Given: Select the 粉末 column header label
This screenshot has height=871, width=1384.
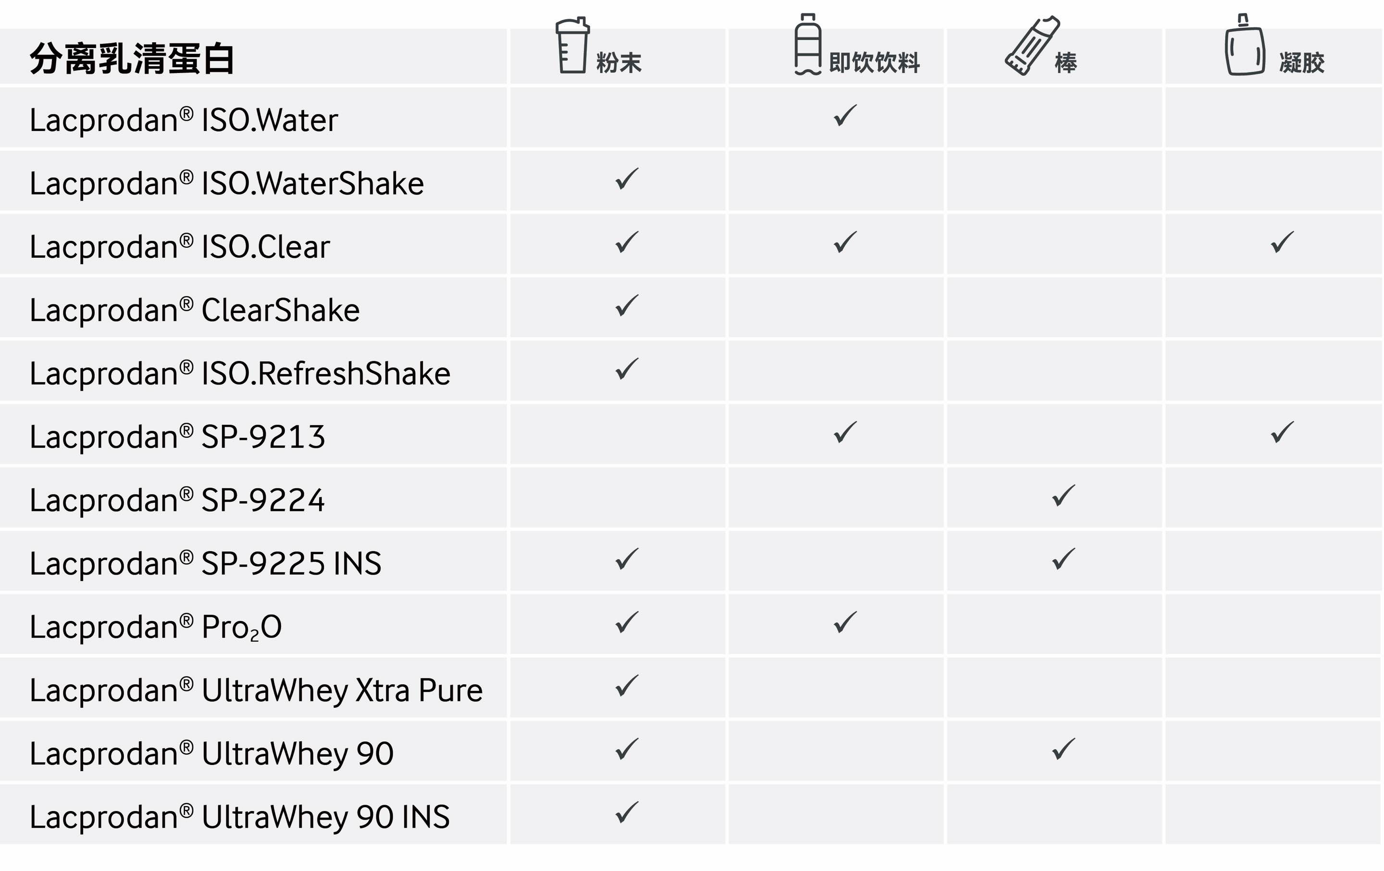Looking at the screenshot, I should (619, 62).
